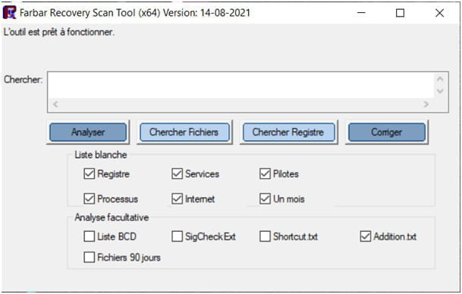
Task: Click the search box scroll left arrow
Action: click(55, 104)
